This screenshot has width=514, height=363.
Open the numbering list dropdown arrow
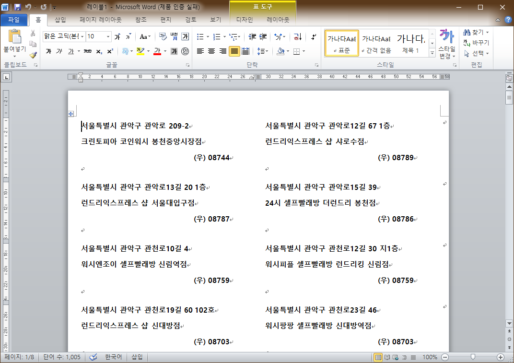pos(224,36)
